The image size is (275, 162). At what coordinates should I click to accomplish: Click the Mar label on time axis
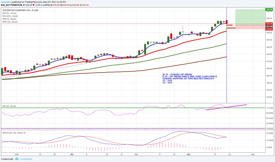[72, 154]
